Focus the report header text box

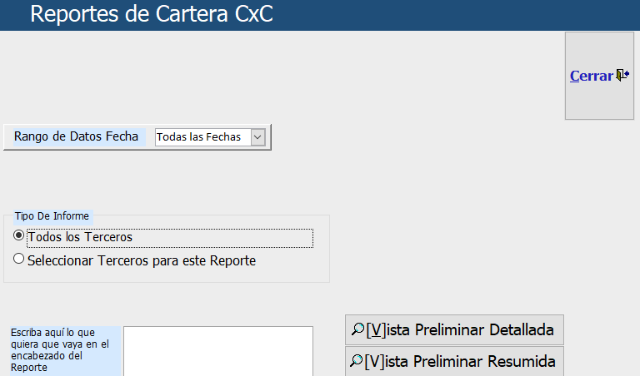click(218, 351)
